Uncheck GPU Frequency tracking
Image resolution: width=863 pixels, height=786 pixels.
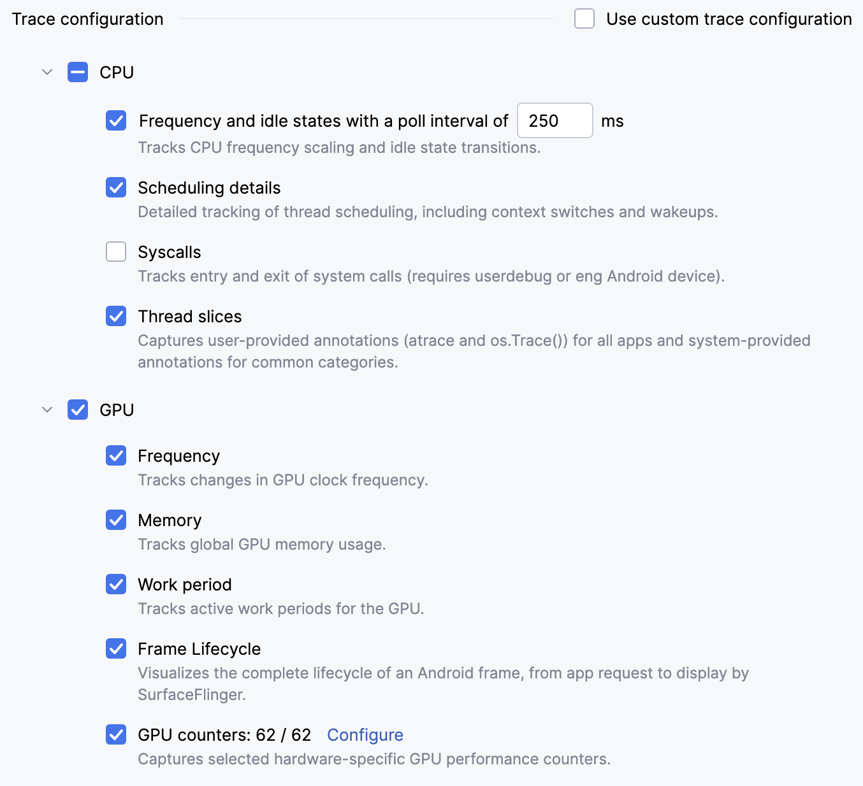[x=116, y=455]
